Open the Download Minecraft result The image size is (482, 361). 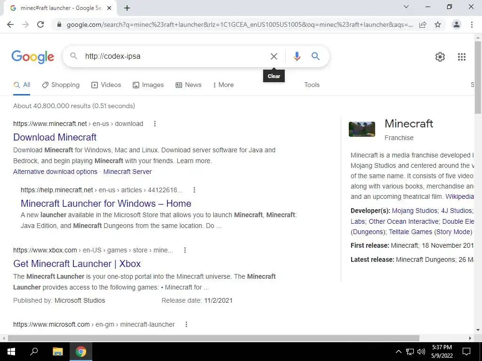55,137
